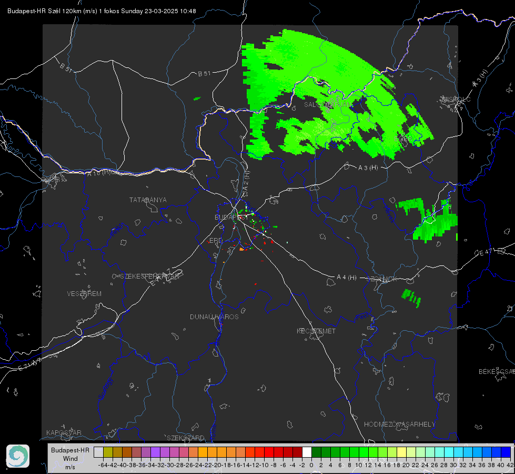Click the VESZPREM city label
This screenshot has width=515, height=474.
(84, 294)
